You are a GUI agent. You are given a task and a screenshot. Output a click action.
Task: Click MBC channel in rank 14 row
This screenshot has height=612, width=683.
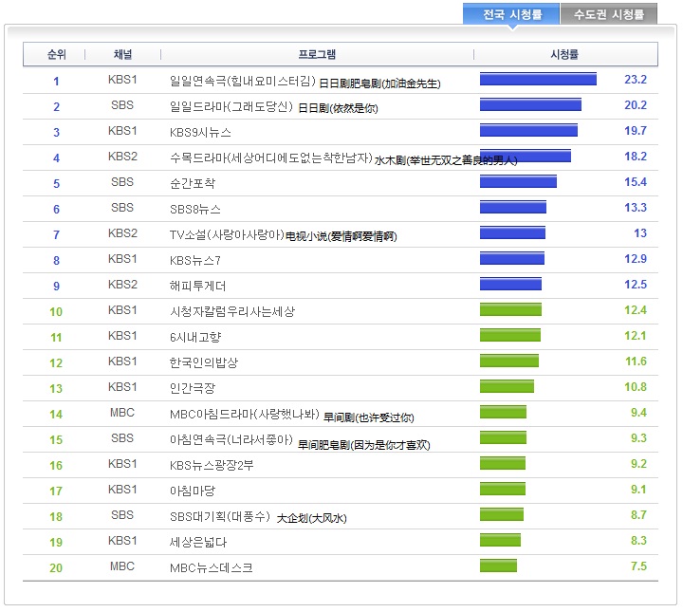(x=122, y=413)
